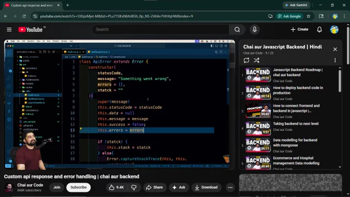Open the Ask AI button
This screenshot has width=350, height=197.
tap(179, 187)
